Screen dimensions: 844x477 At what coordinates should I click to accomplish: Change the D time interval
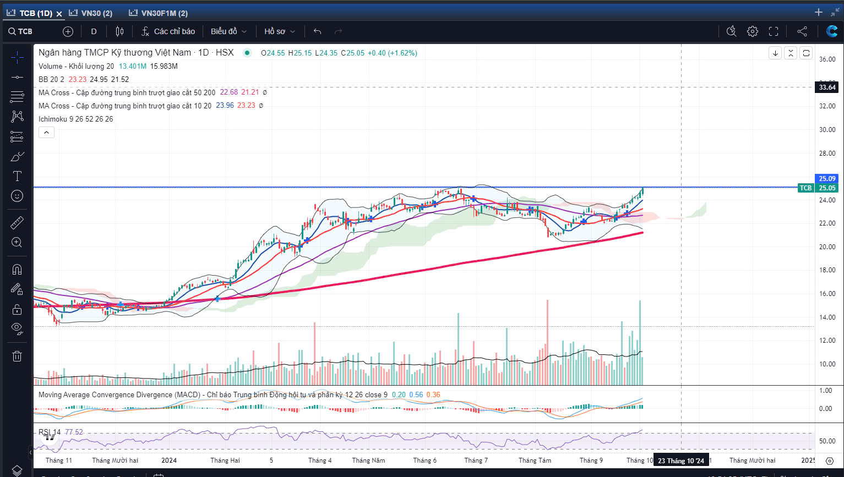click(94, 31)
